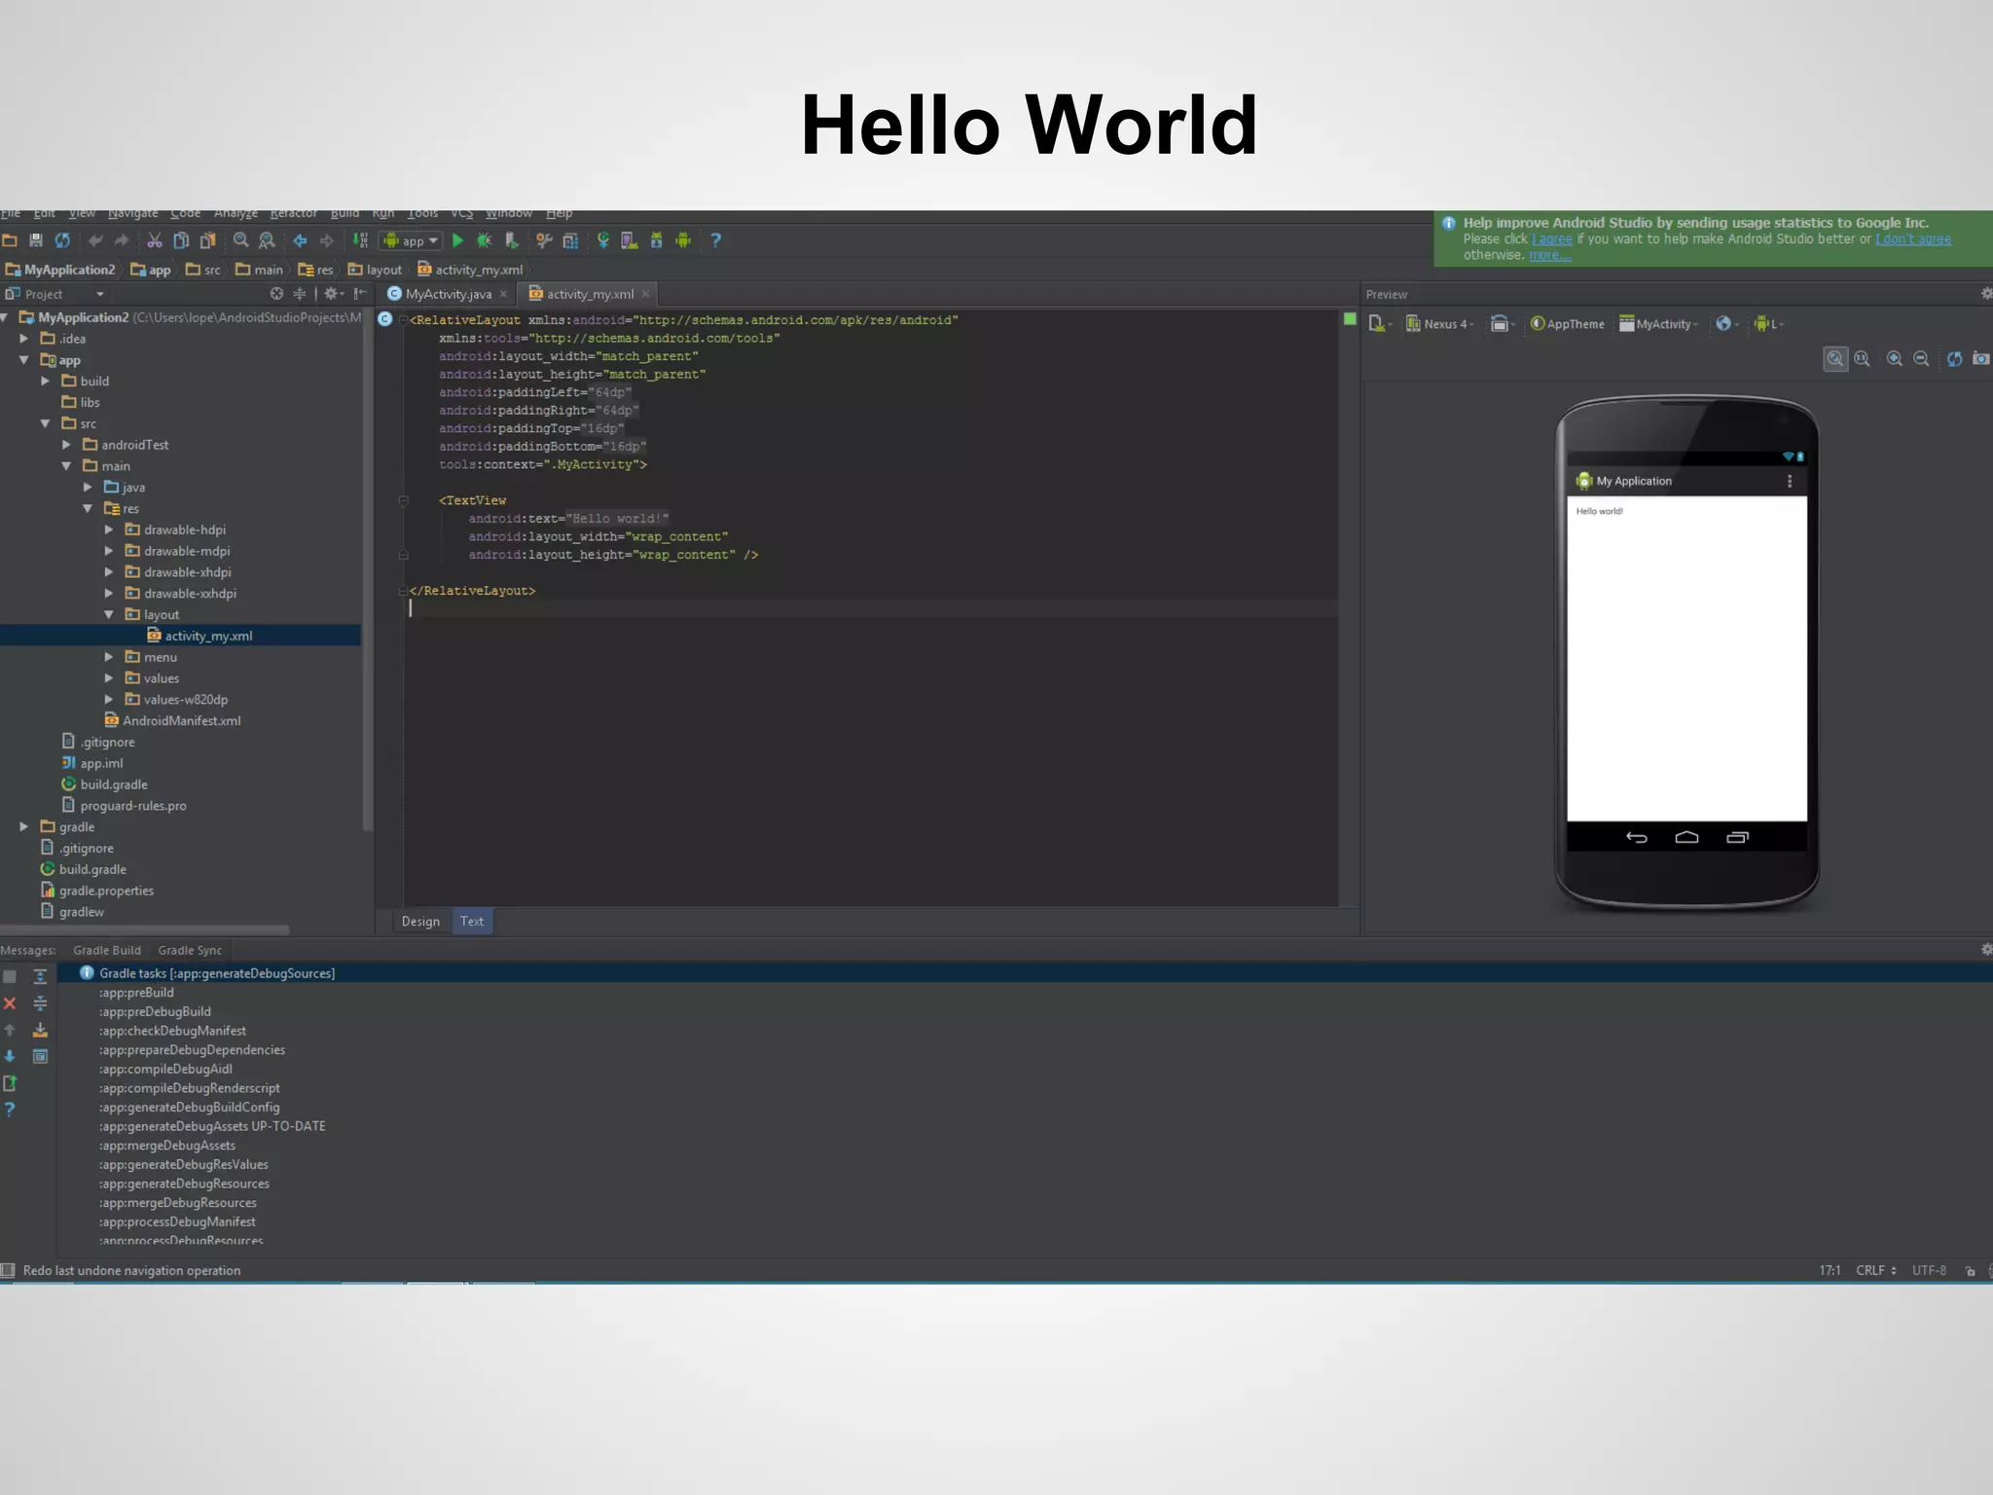Open the locale globe dropdown
Image resolution: width=1993 pixels, height=1495 pixels.
point(1726,324)
